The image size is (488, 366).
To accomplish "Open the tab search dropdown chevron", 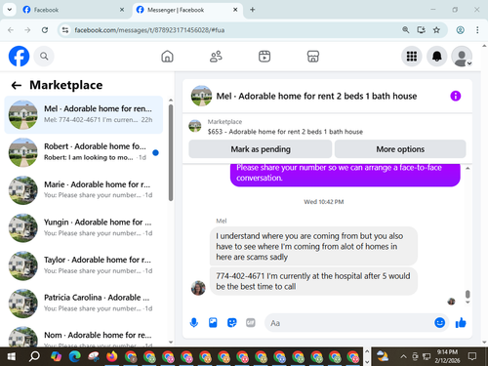I will (10, 10).
